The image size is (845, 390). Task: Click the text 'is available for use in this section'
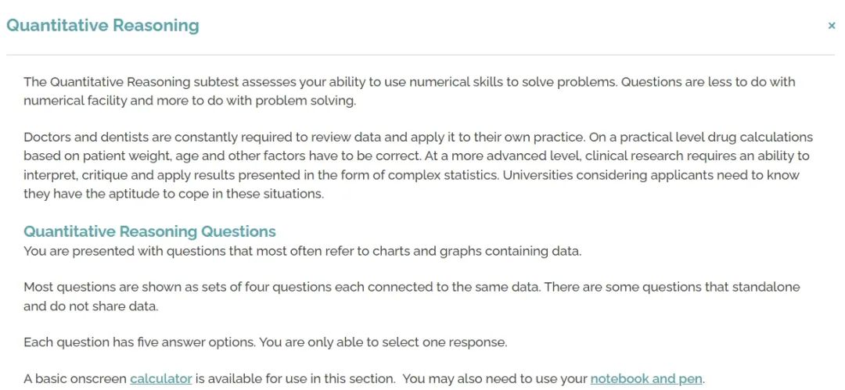coord(296,379)
